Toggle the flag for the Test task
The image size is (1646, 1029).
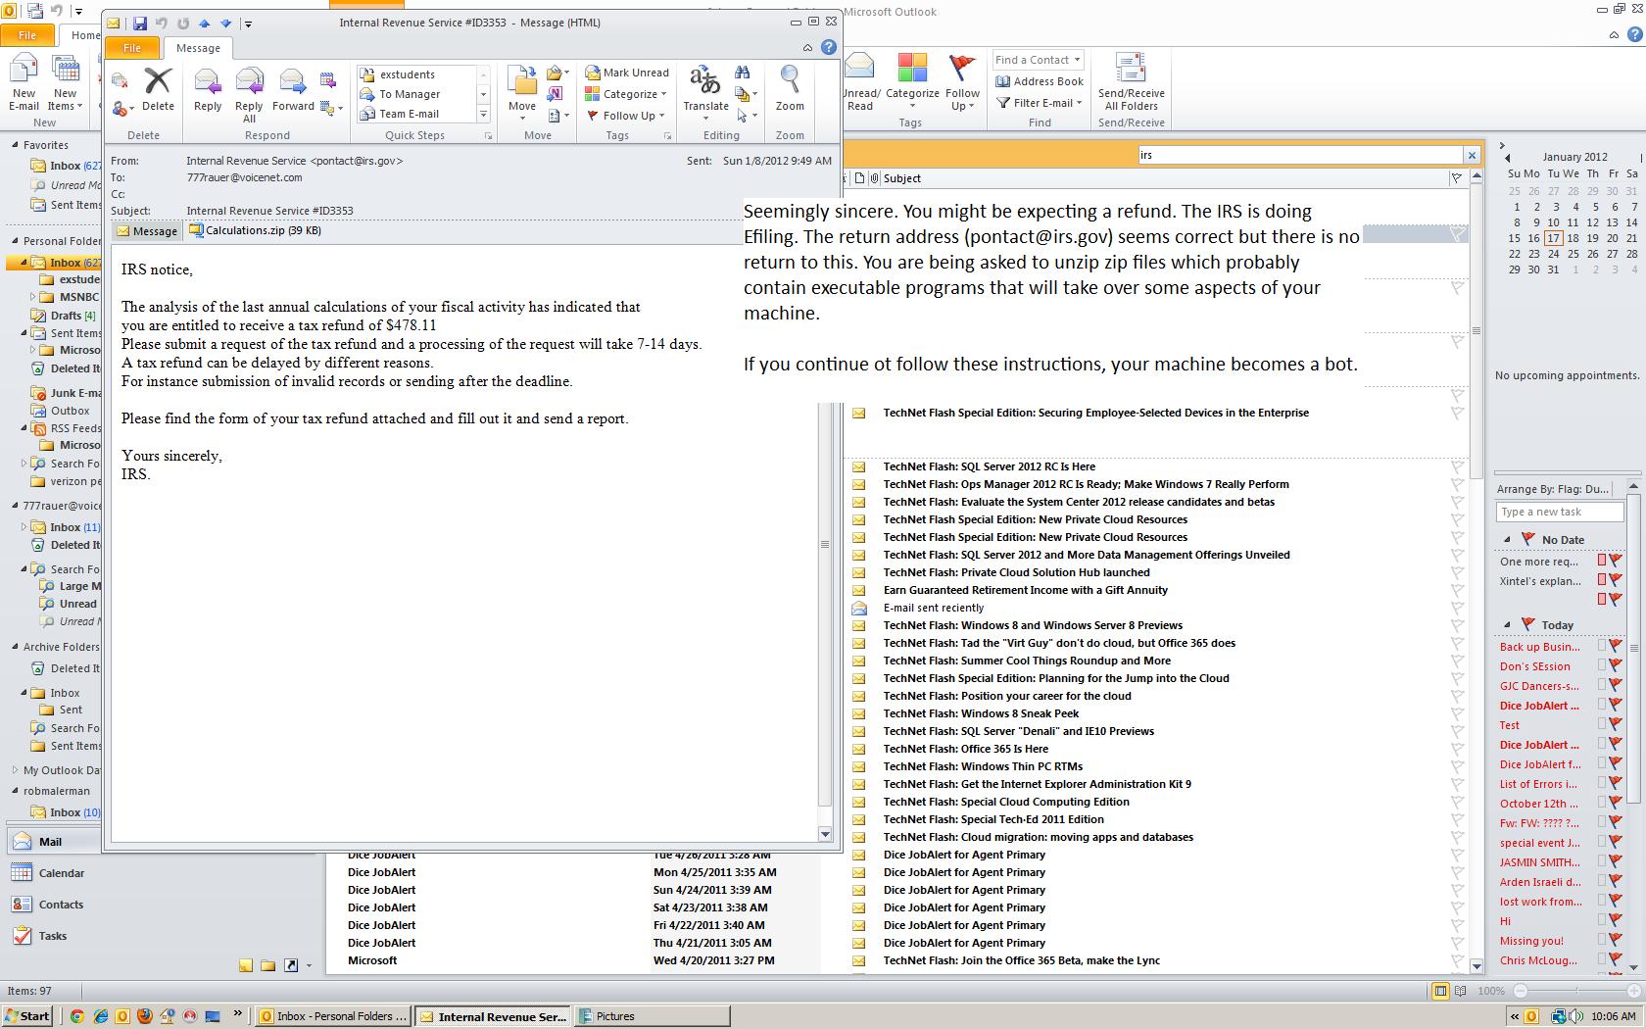(x=1615, y=724)
